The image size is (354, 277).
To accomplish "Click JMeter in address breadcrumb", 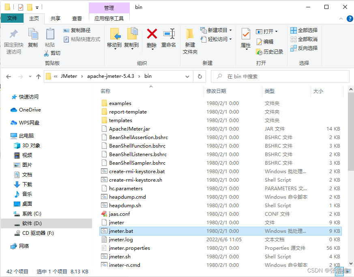I will (x=69, y=76).
